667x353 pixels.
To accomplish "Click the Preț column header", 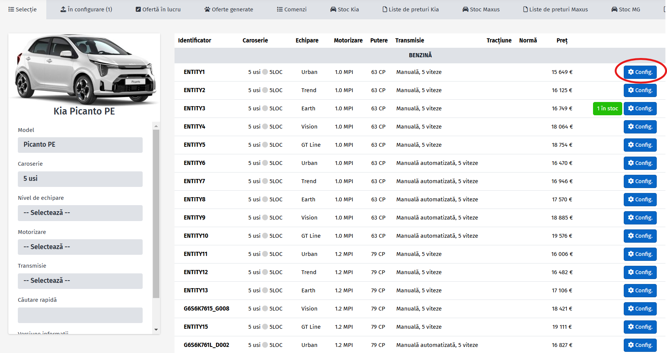I will tap(562, 41).
